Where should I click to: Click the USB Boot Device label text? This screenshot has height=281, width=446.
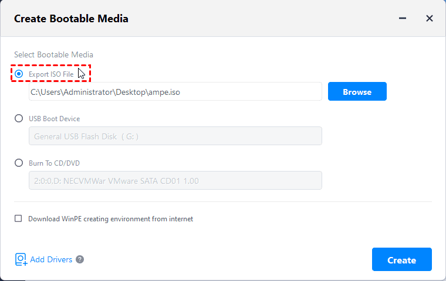pos(54,119)
